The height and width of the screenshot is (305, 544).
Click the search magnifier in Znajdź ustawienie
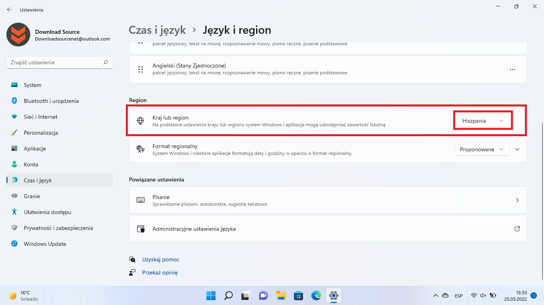pyautogui.click(x=106, y=62)
